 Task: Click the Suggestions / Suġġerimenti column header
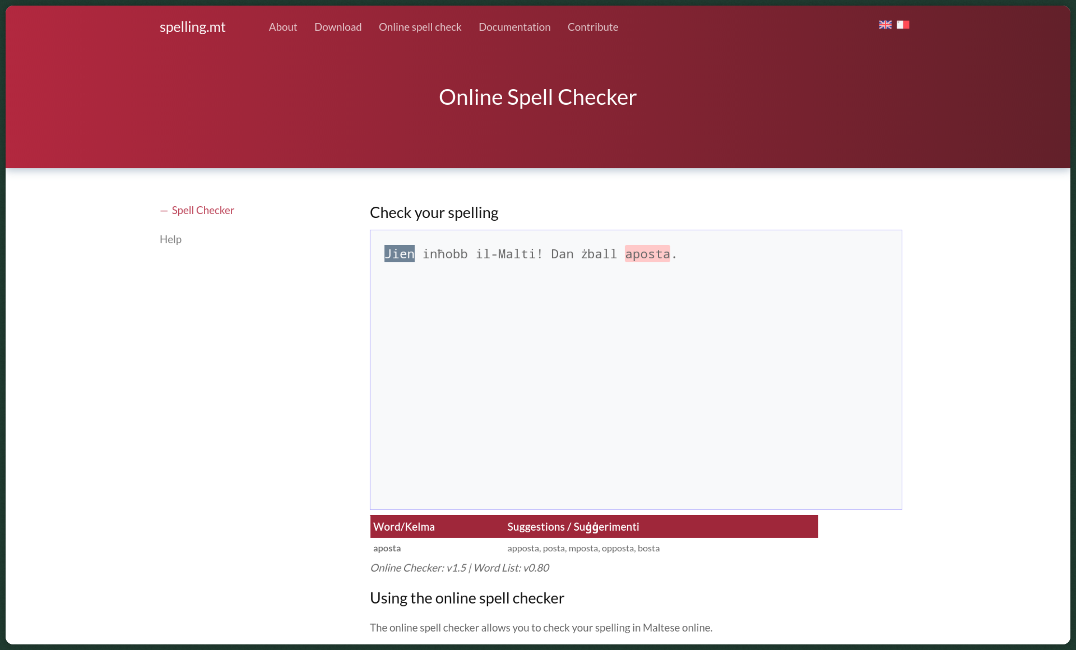point(572,527)
